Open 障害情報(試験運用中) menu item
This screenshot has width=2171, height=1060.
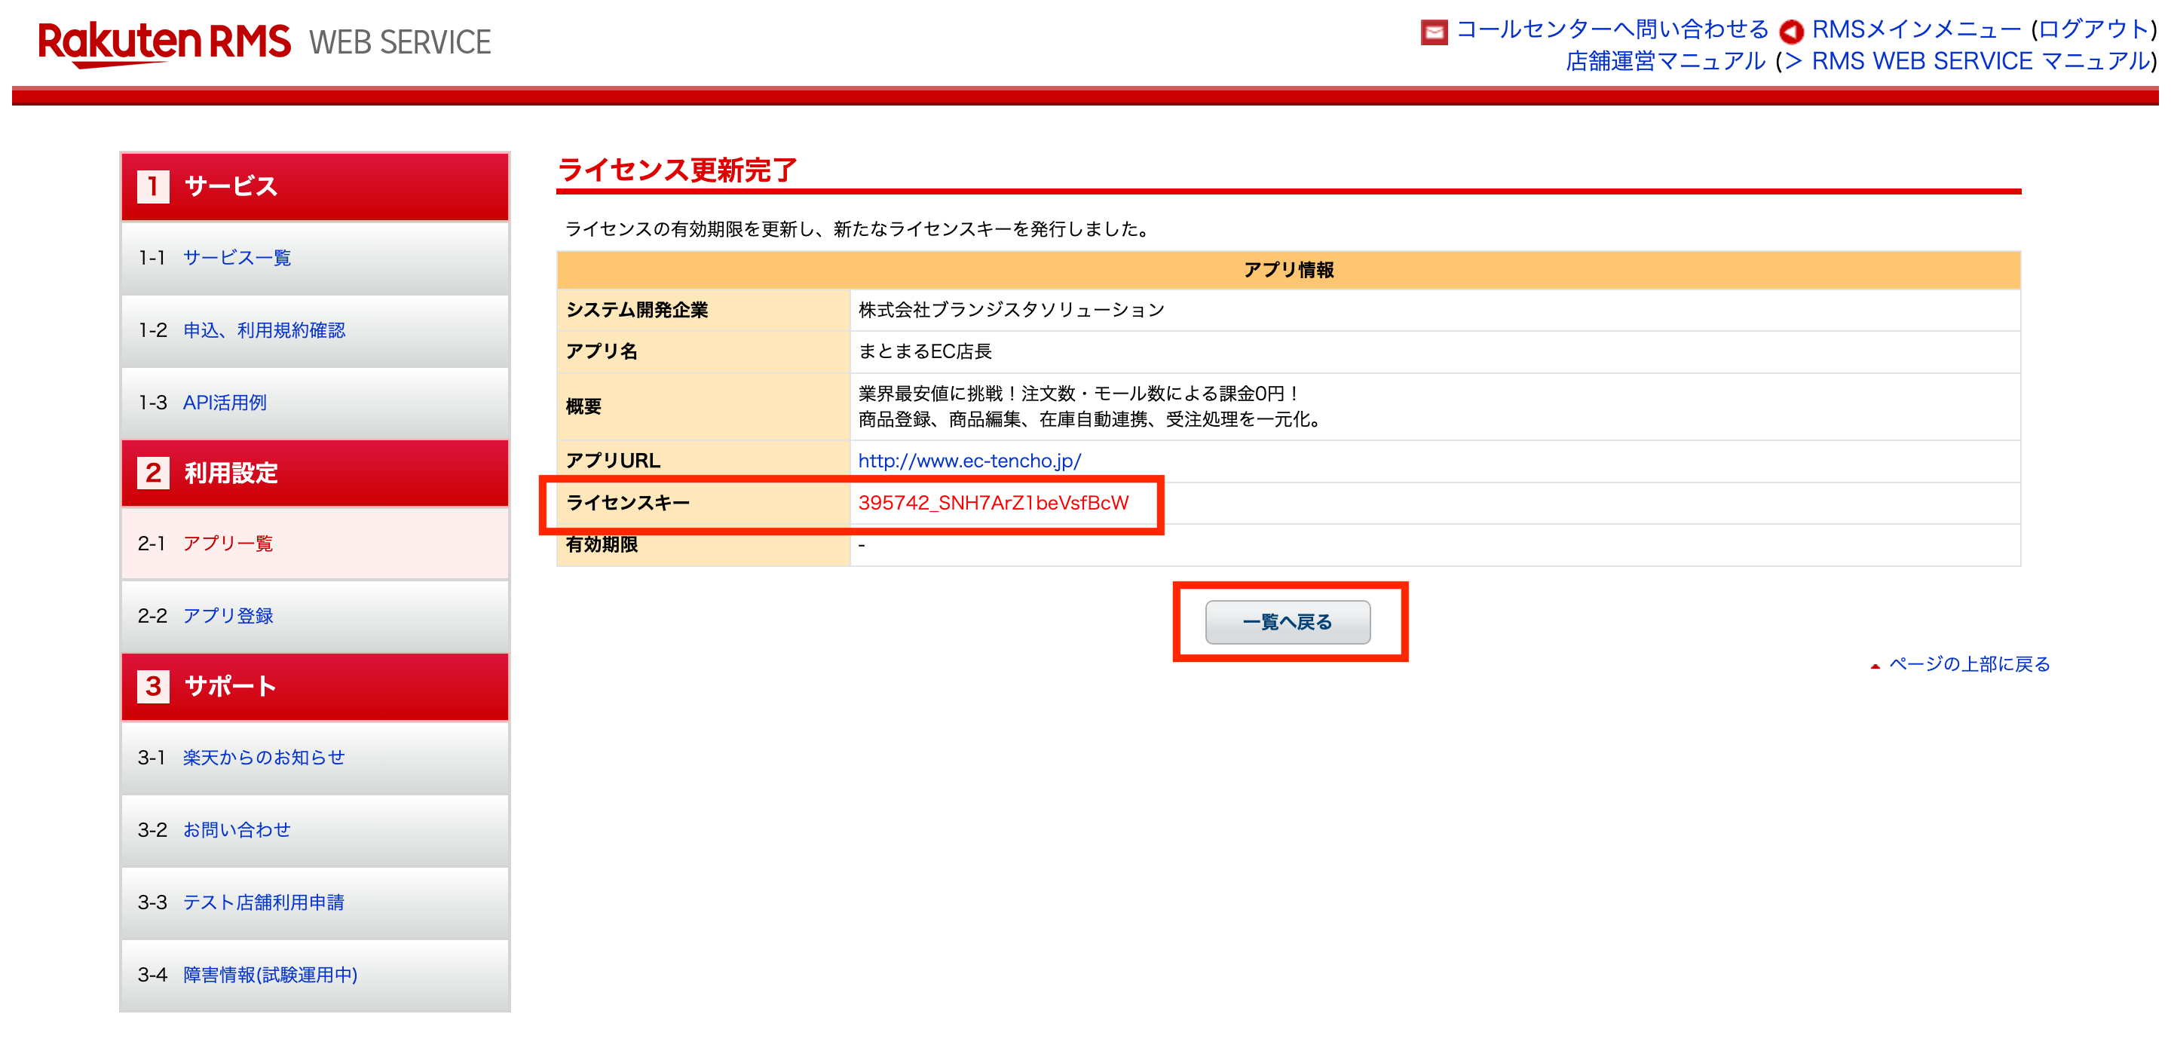pos(271,975)
